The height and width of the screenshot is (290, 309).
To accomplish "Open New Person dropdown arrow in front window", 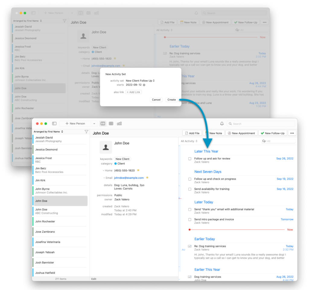I will (x=94, y=123).
